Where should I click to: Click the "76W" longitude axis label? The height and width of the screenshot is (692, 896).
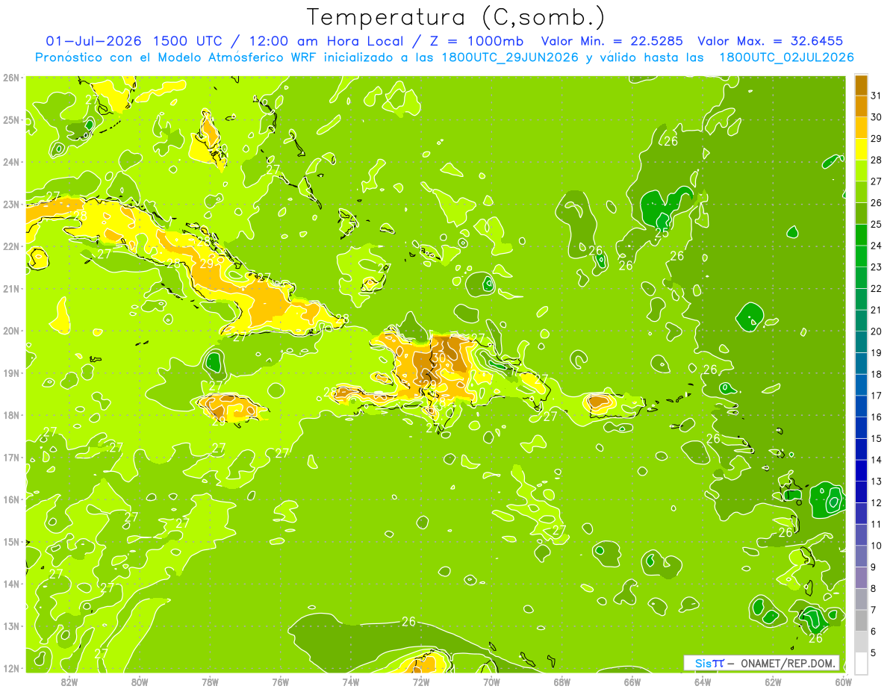[281, 682]
